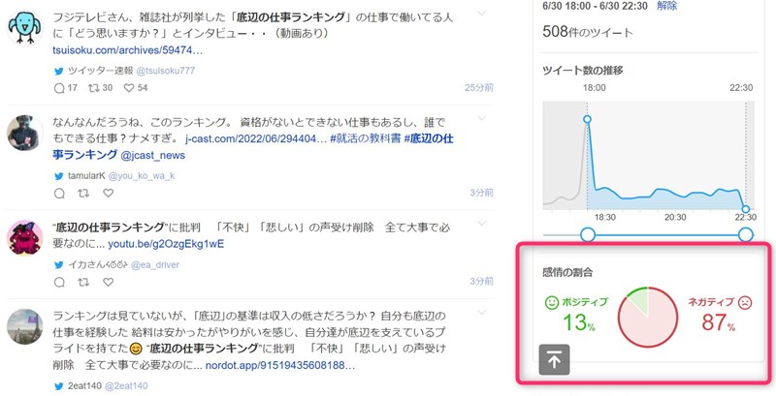Reply to the イカさん tweet

click(x=59, y=283)
